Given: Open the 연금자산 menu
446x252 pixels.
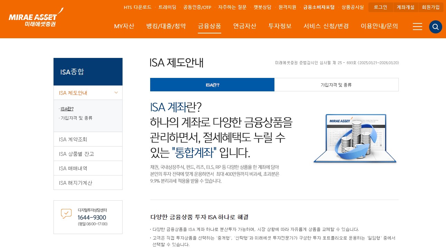Looking at the screenshot, I should pyautogui.click(x=245, y=26).
